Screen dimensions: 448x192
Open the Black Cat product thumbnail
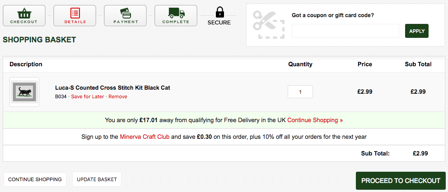[x=24, y=92]
